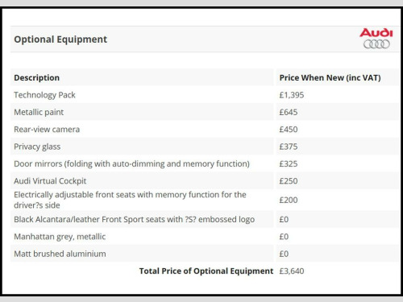
Task: Select the £250 Virtual Cockpit price
Action: (289, 181)
